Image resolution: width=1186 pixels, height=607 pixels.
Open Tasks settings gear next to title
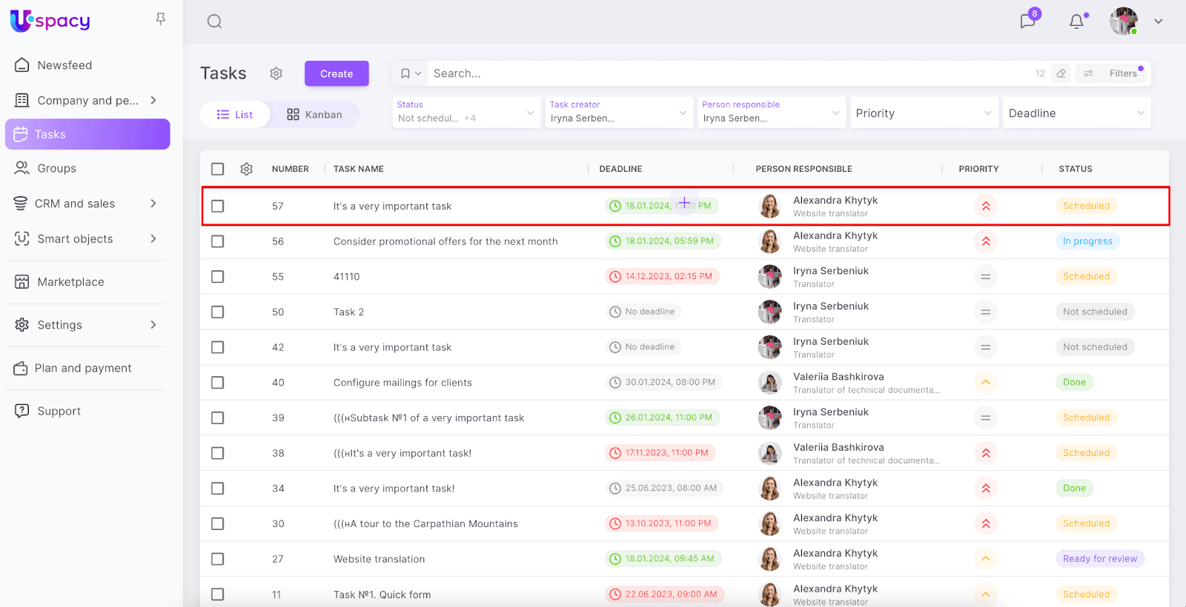pyautogui.click(x=276, y=73)
